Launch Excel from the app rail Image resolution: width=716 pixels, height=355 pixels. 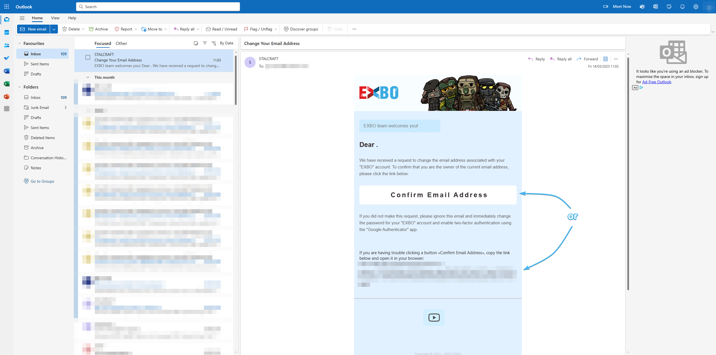point(7,84)
